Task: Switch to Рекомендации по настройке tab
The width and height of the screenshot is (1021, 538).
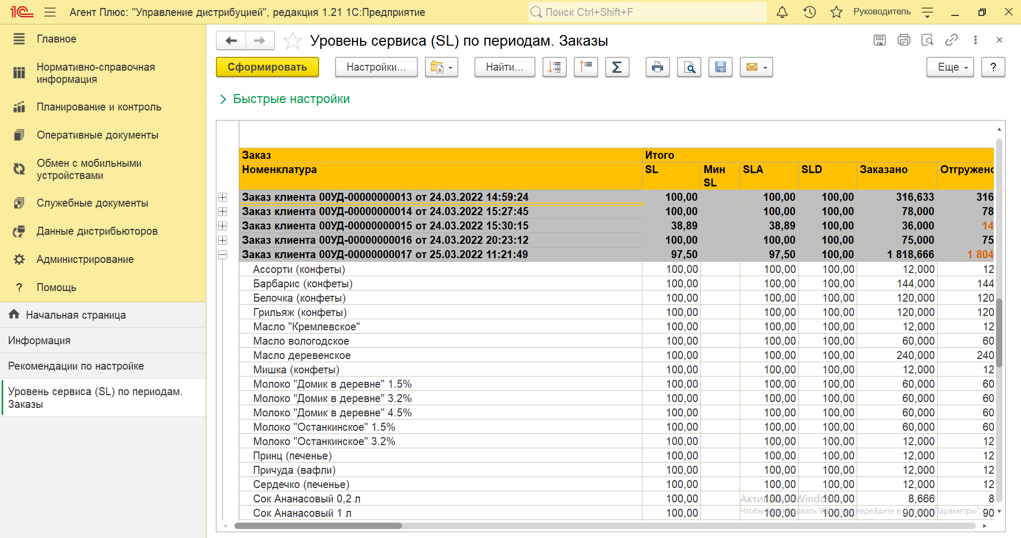Action: click(x=103, y=366)
